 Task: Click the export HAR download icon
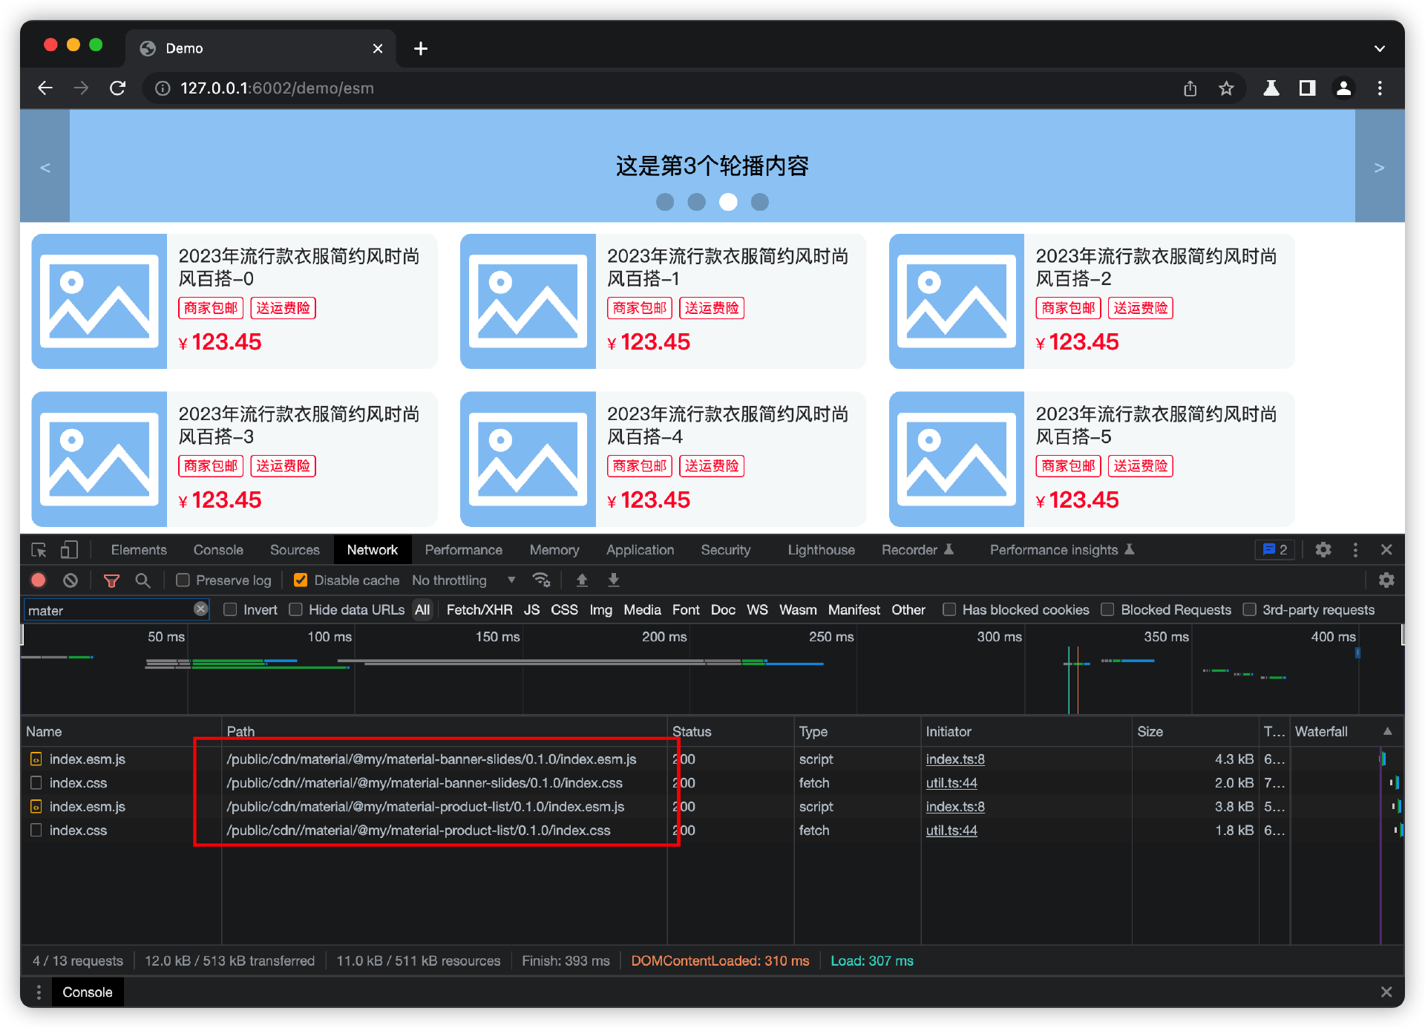[x=614, y=580]
